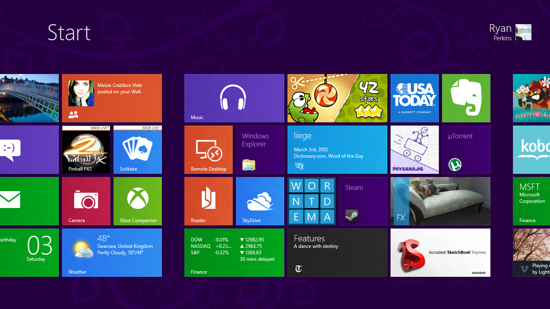Open the SkyDrive cloud tile
Viewport: 550px width, 309px height.
(x=260, y=201)
